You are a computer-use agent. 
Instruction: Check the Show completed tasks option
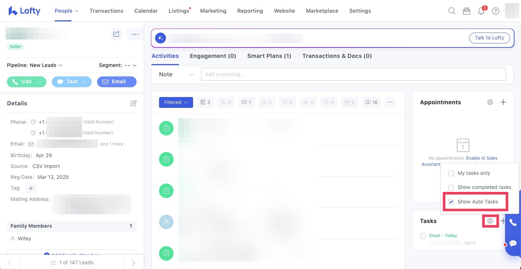click(451, 188)
